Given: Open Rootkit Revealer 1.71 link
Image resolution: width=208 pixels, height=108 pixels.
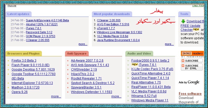Looking at the screenshot, I should (86, 78).
